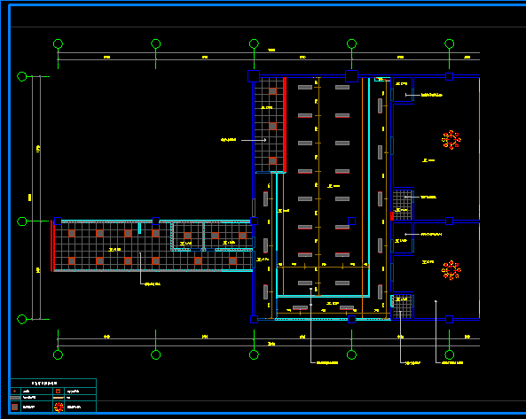Click the top-left green column grid bubble
The width and height of the screenshot is (526, 419).
tap(58, 44)
